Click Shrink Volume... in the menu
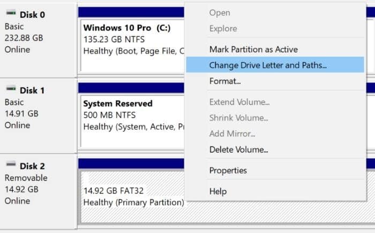The width and height of the screenshot is (375, 233). coord(239,118)
